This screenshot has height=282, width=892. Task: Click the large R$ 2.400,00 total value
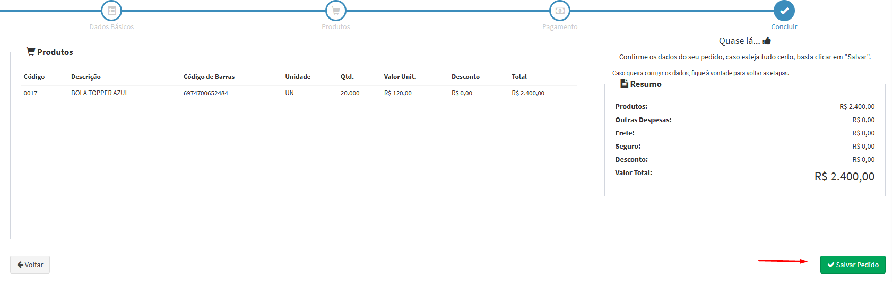point(844,177)
